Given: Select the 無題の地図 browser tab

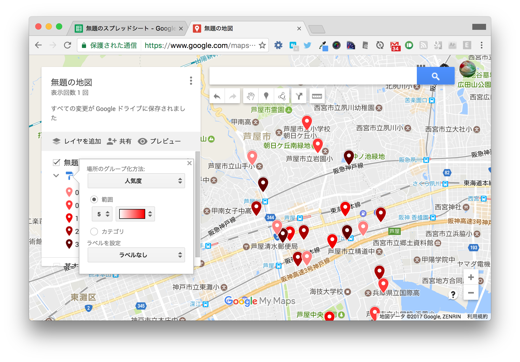Looking at the screenshot, I should tap(246, 28).
